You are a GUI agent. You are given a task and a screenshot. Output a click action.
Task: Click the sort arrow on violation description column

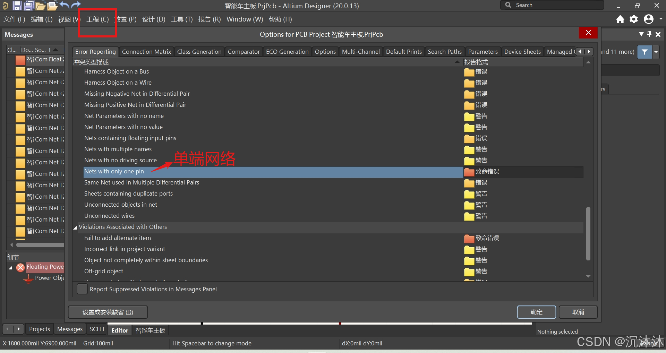457,62
